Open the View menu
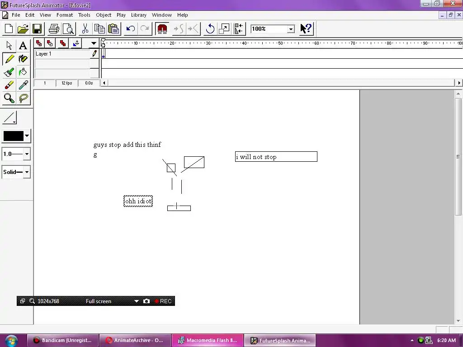This screenshot has width=463, height=347. [46, 15]
